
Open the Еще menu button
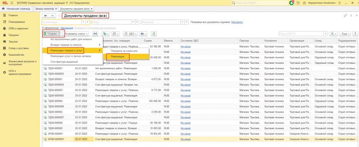coord(345,34)
